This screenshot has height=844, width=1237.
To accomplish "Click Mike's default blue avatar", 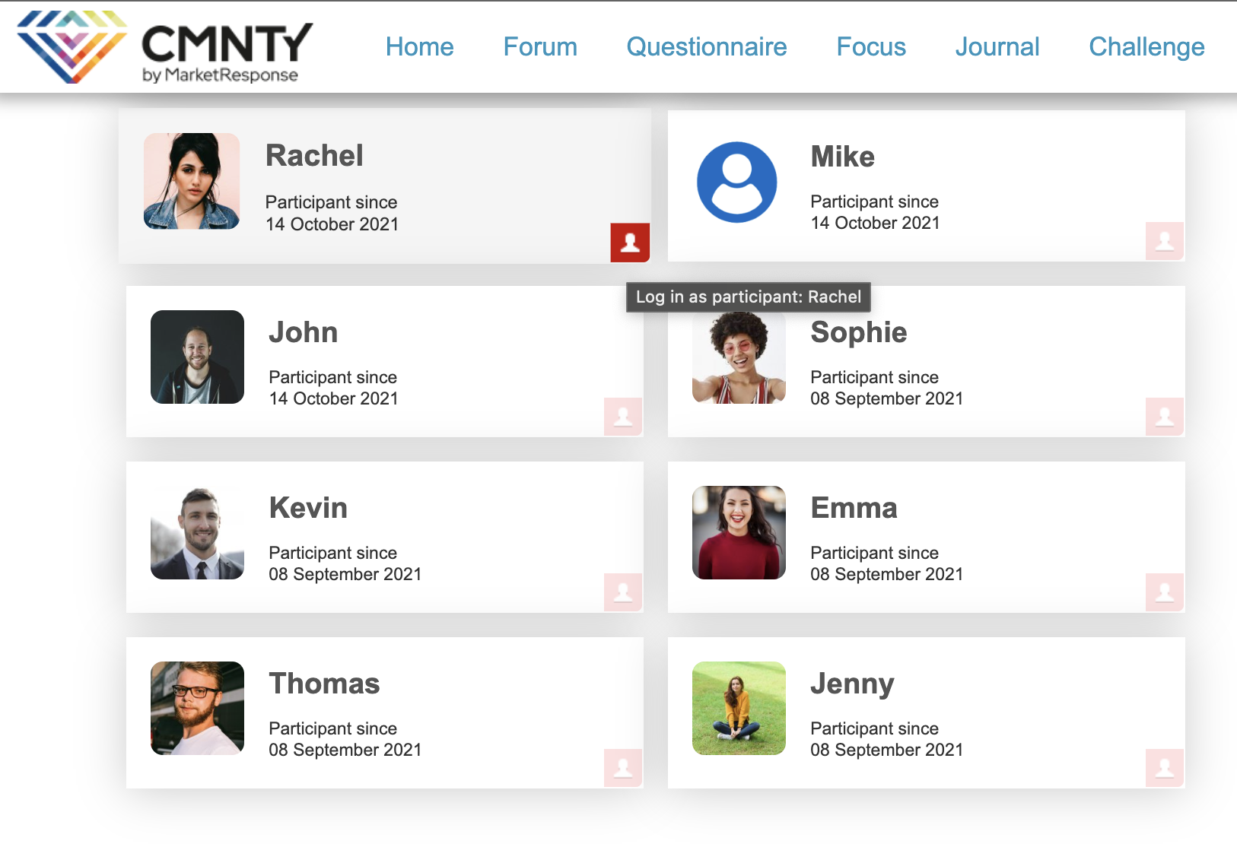I will pyautogui.click(x=736, y=182).
